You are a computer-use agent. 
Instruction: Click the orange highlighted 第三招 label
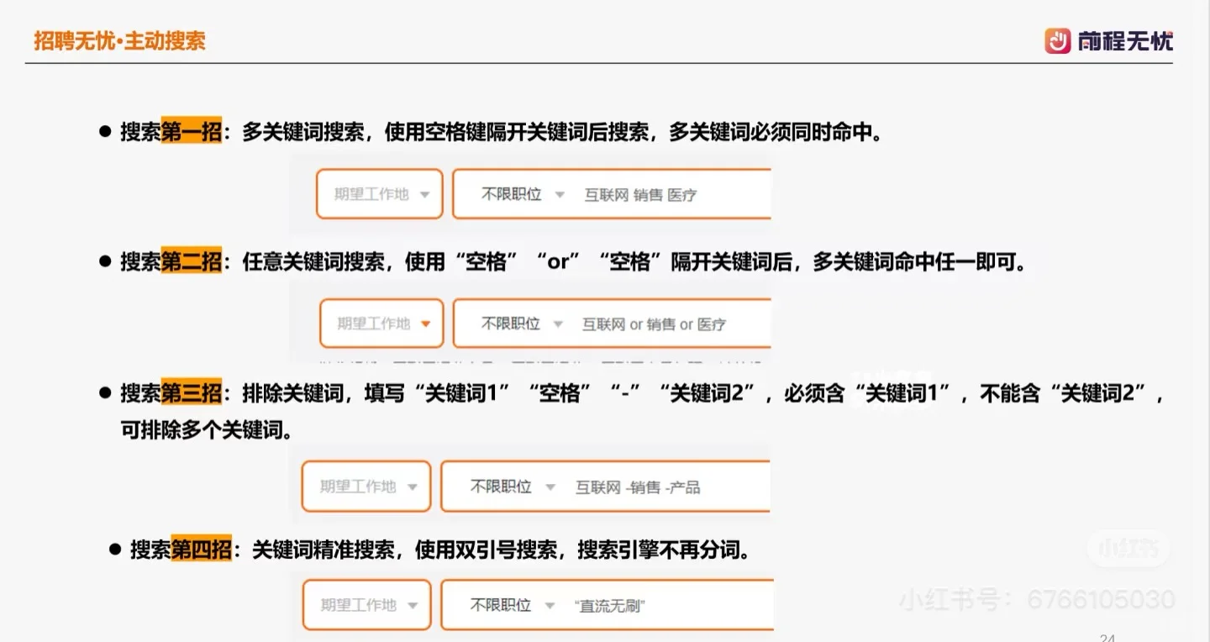(x=191, y=393)
